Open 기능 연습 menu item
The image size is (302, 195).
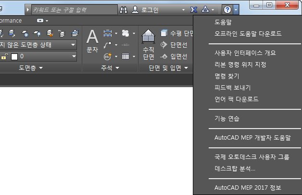coord(226,118)
